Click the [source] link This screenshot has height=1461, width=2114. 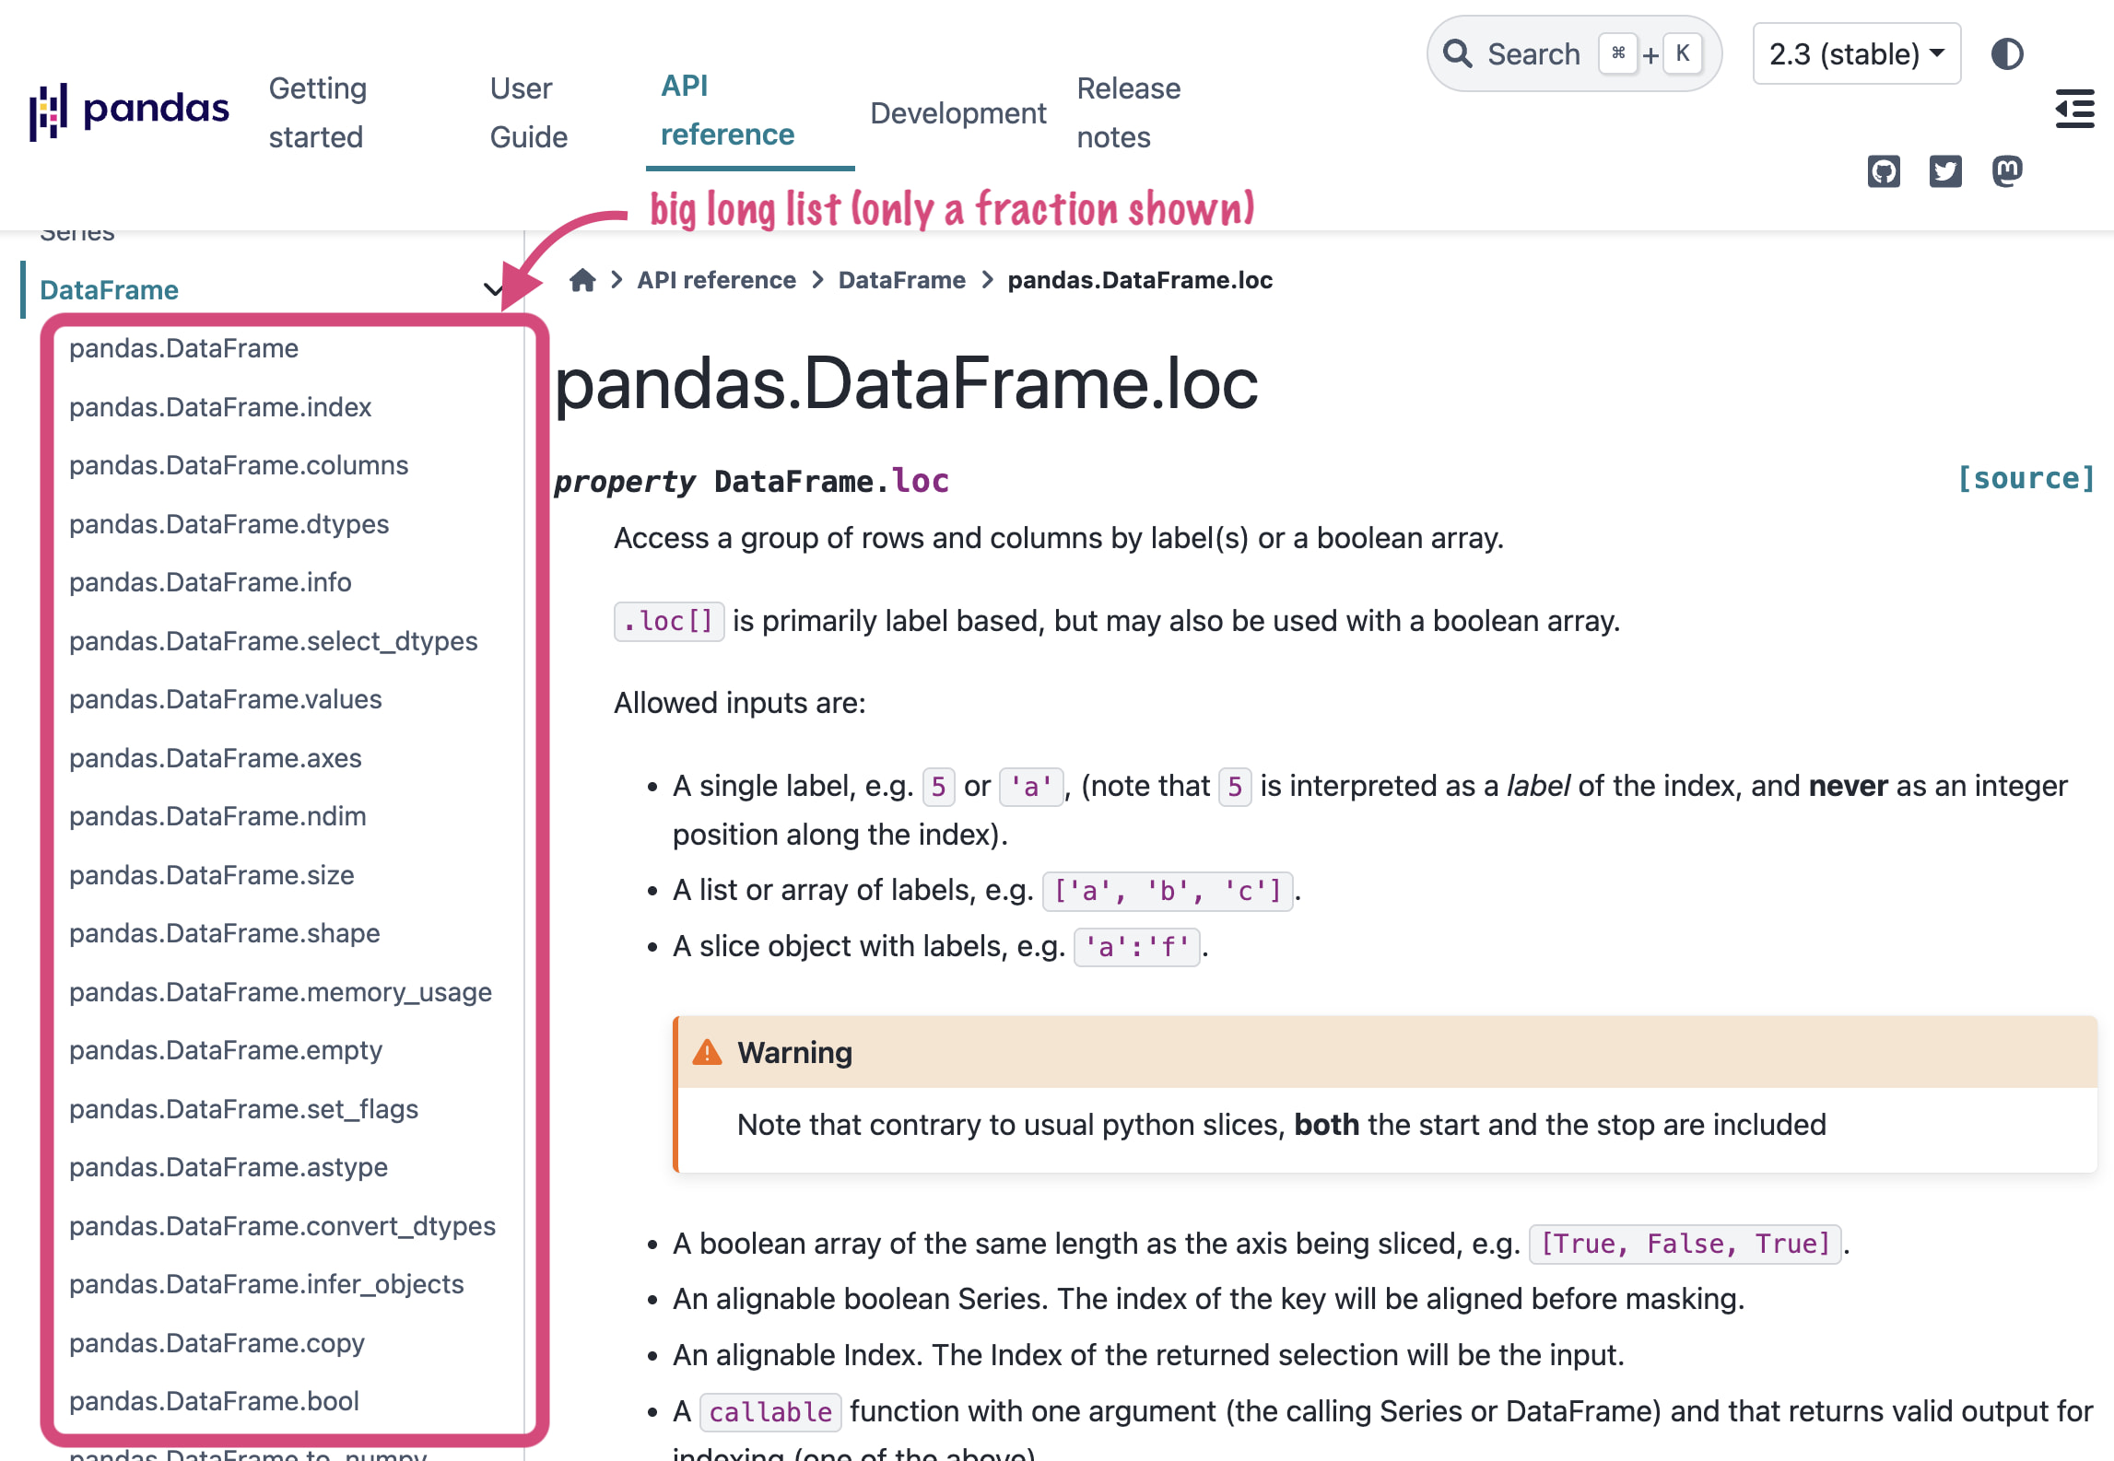pyautogui.click(x=2026, y=478)
